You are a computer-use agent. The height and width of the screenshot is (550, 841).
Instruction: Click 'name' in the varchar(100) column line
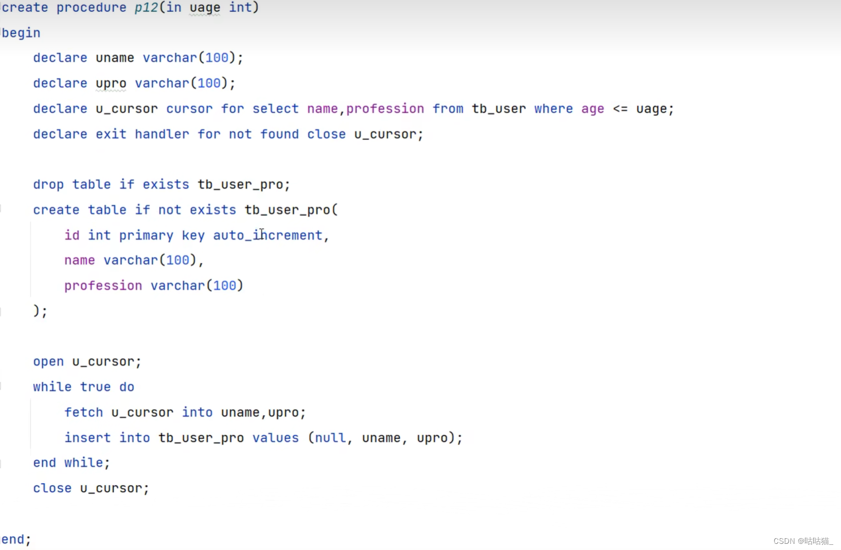(80, 260)
